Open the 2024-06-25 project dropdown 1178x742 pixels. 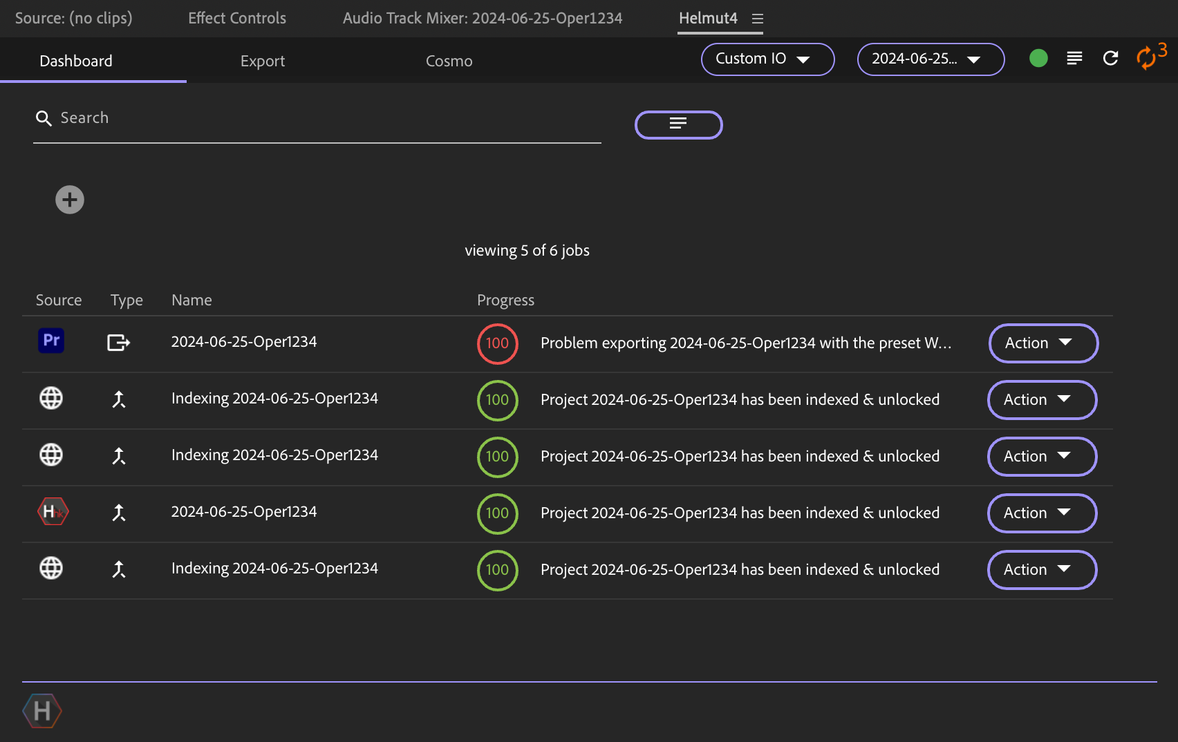pyautogui.click(x=931, y=59)
